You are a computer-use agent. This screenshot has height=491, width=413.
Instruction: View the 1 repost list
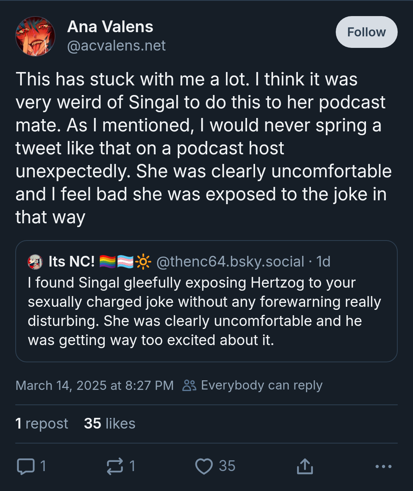[x=42, y=424]
